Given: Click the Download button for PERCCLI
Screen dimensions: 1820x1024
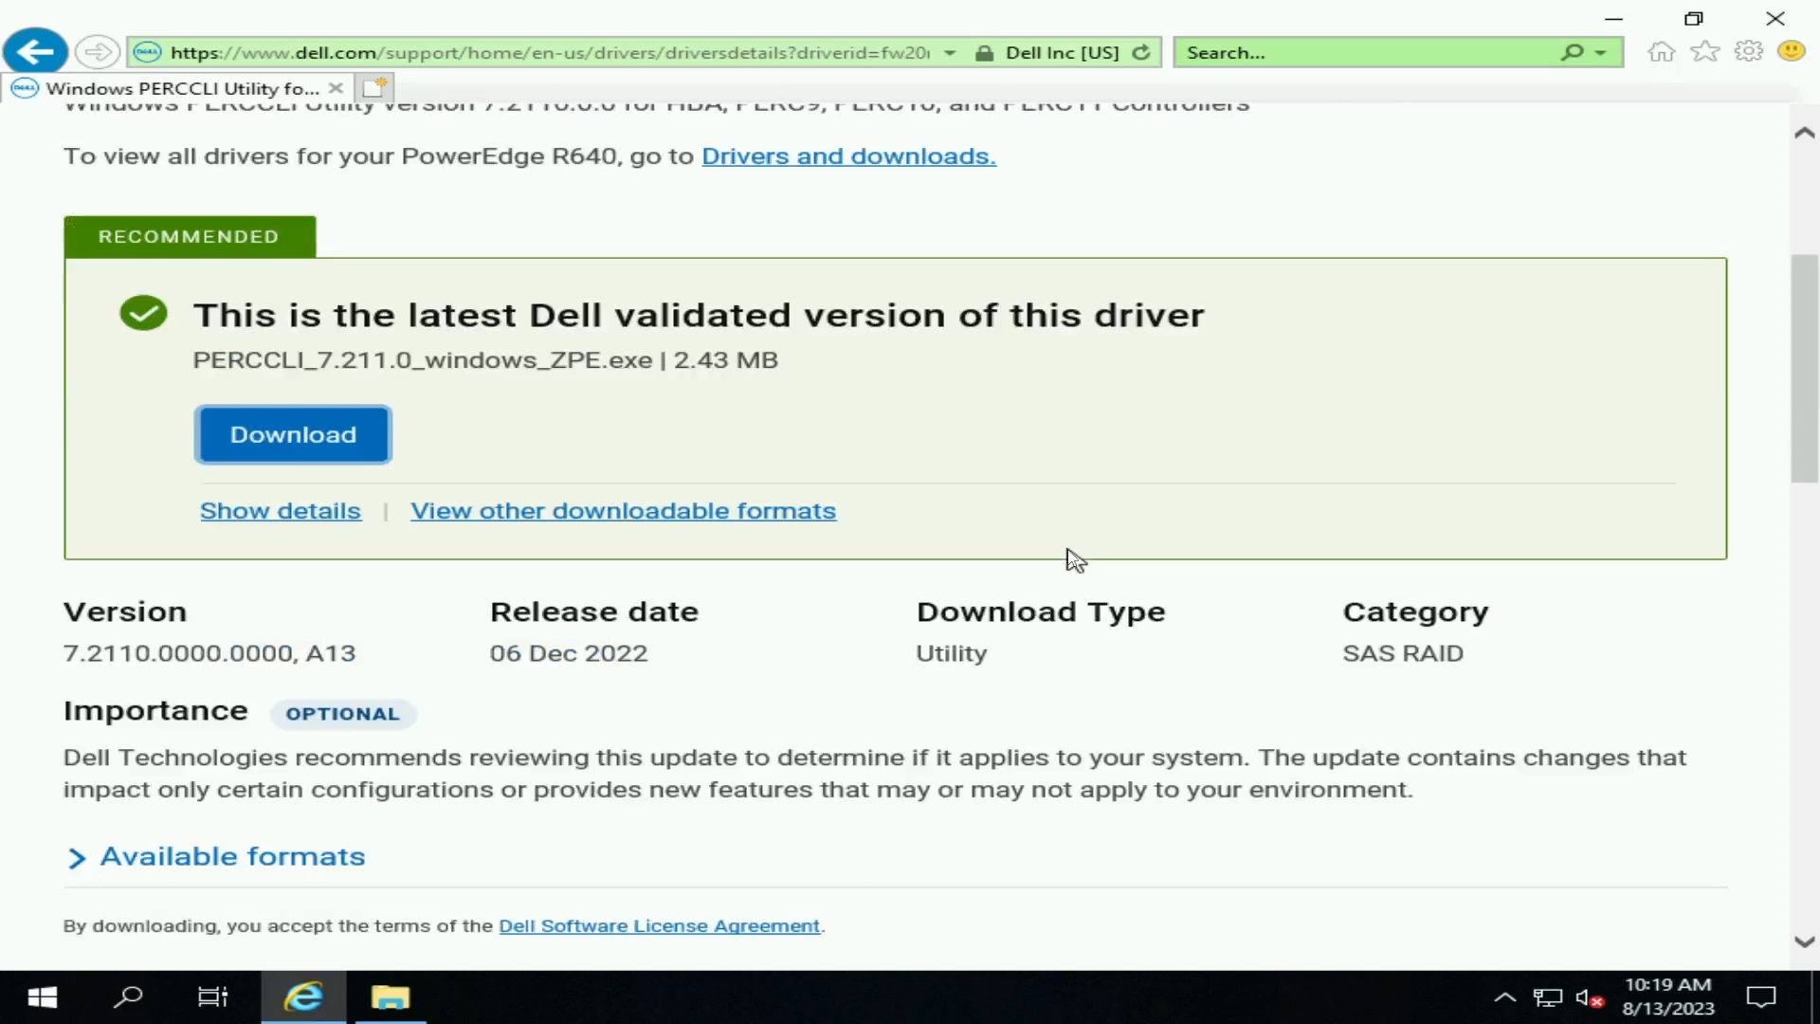Looking at the screenshot, I should coord(293,434).
